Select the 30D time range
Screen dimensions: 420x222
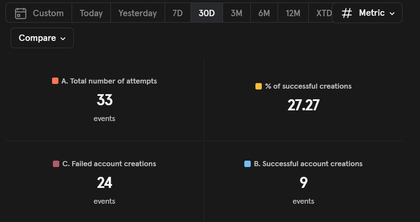pyautogui.click(x=206, y=13)
